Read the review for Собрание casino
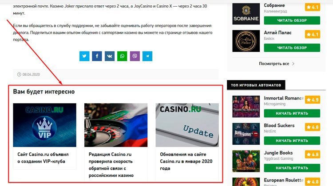Viewport: 333px width, 186px height. tap(292, 20)
